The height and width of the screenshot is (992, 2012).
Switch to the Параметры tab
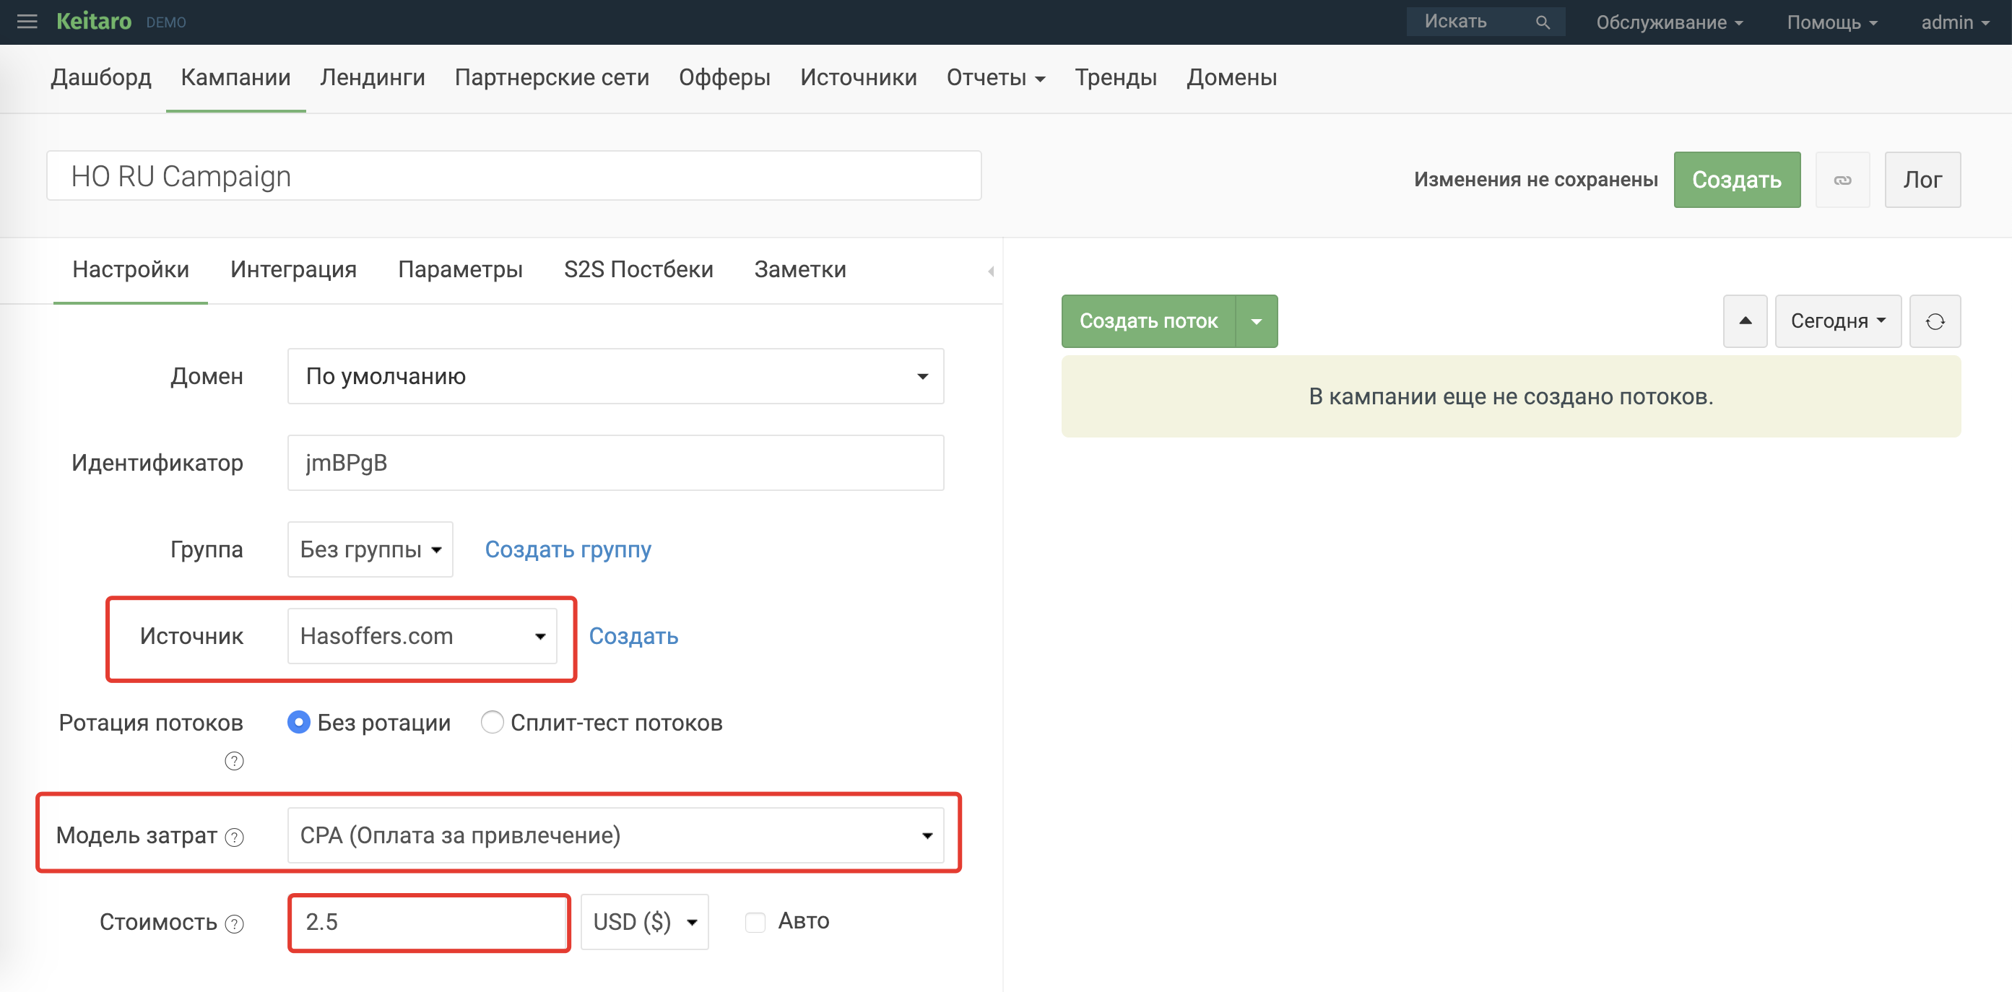coord(460,269)
